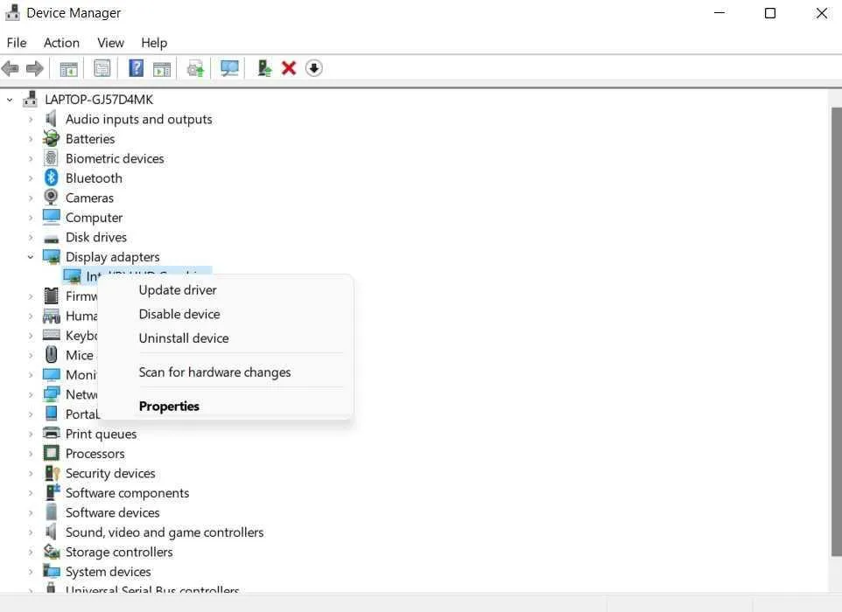
Task: Maximize the Device Manager window
Action: (x=770, y=13)
